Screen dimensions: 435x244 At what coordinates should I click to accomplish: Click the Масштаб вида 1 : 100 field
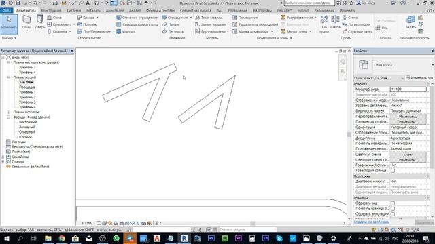(408, 89)
